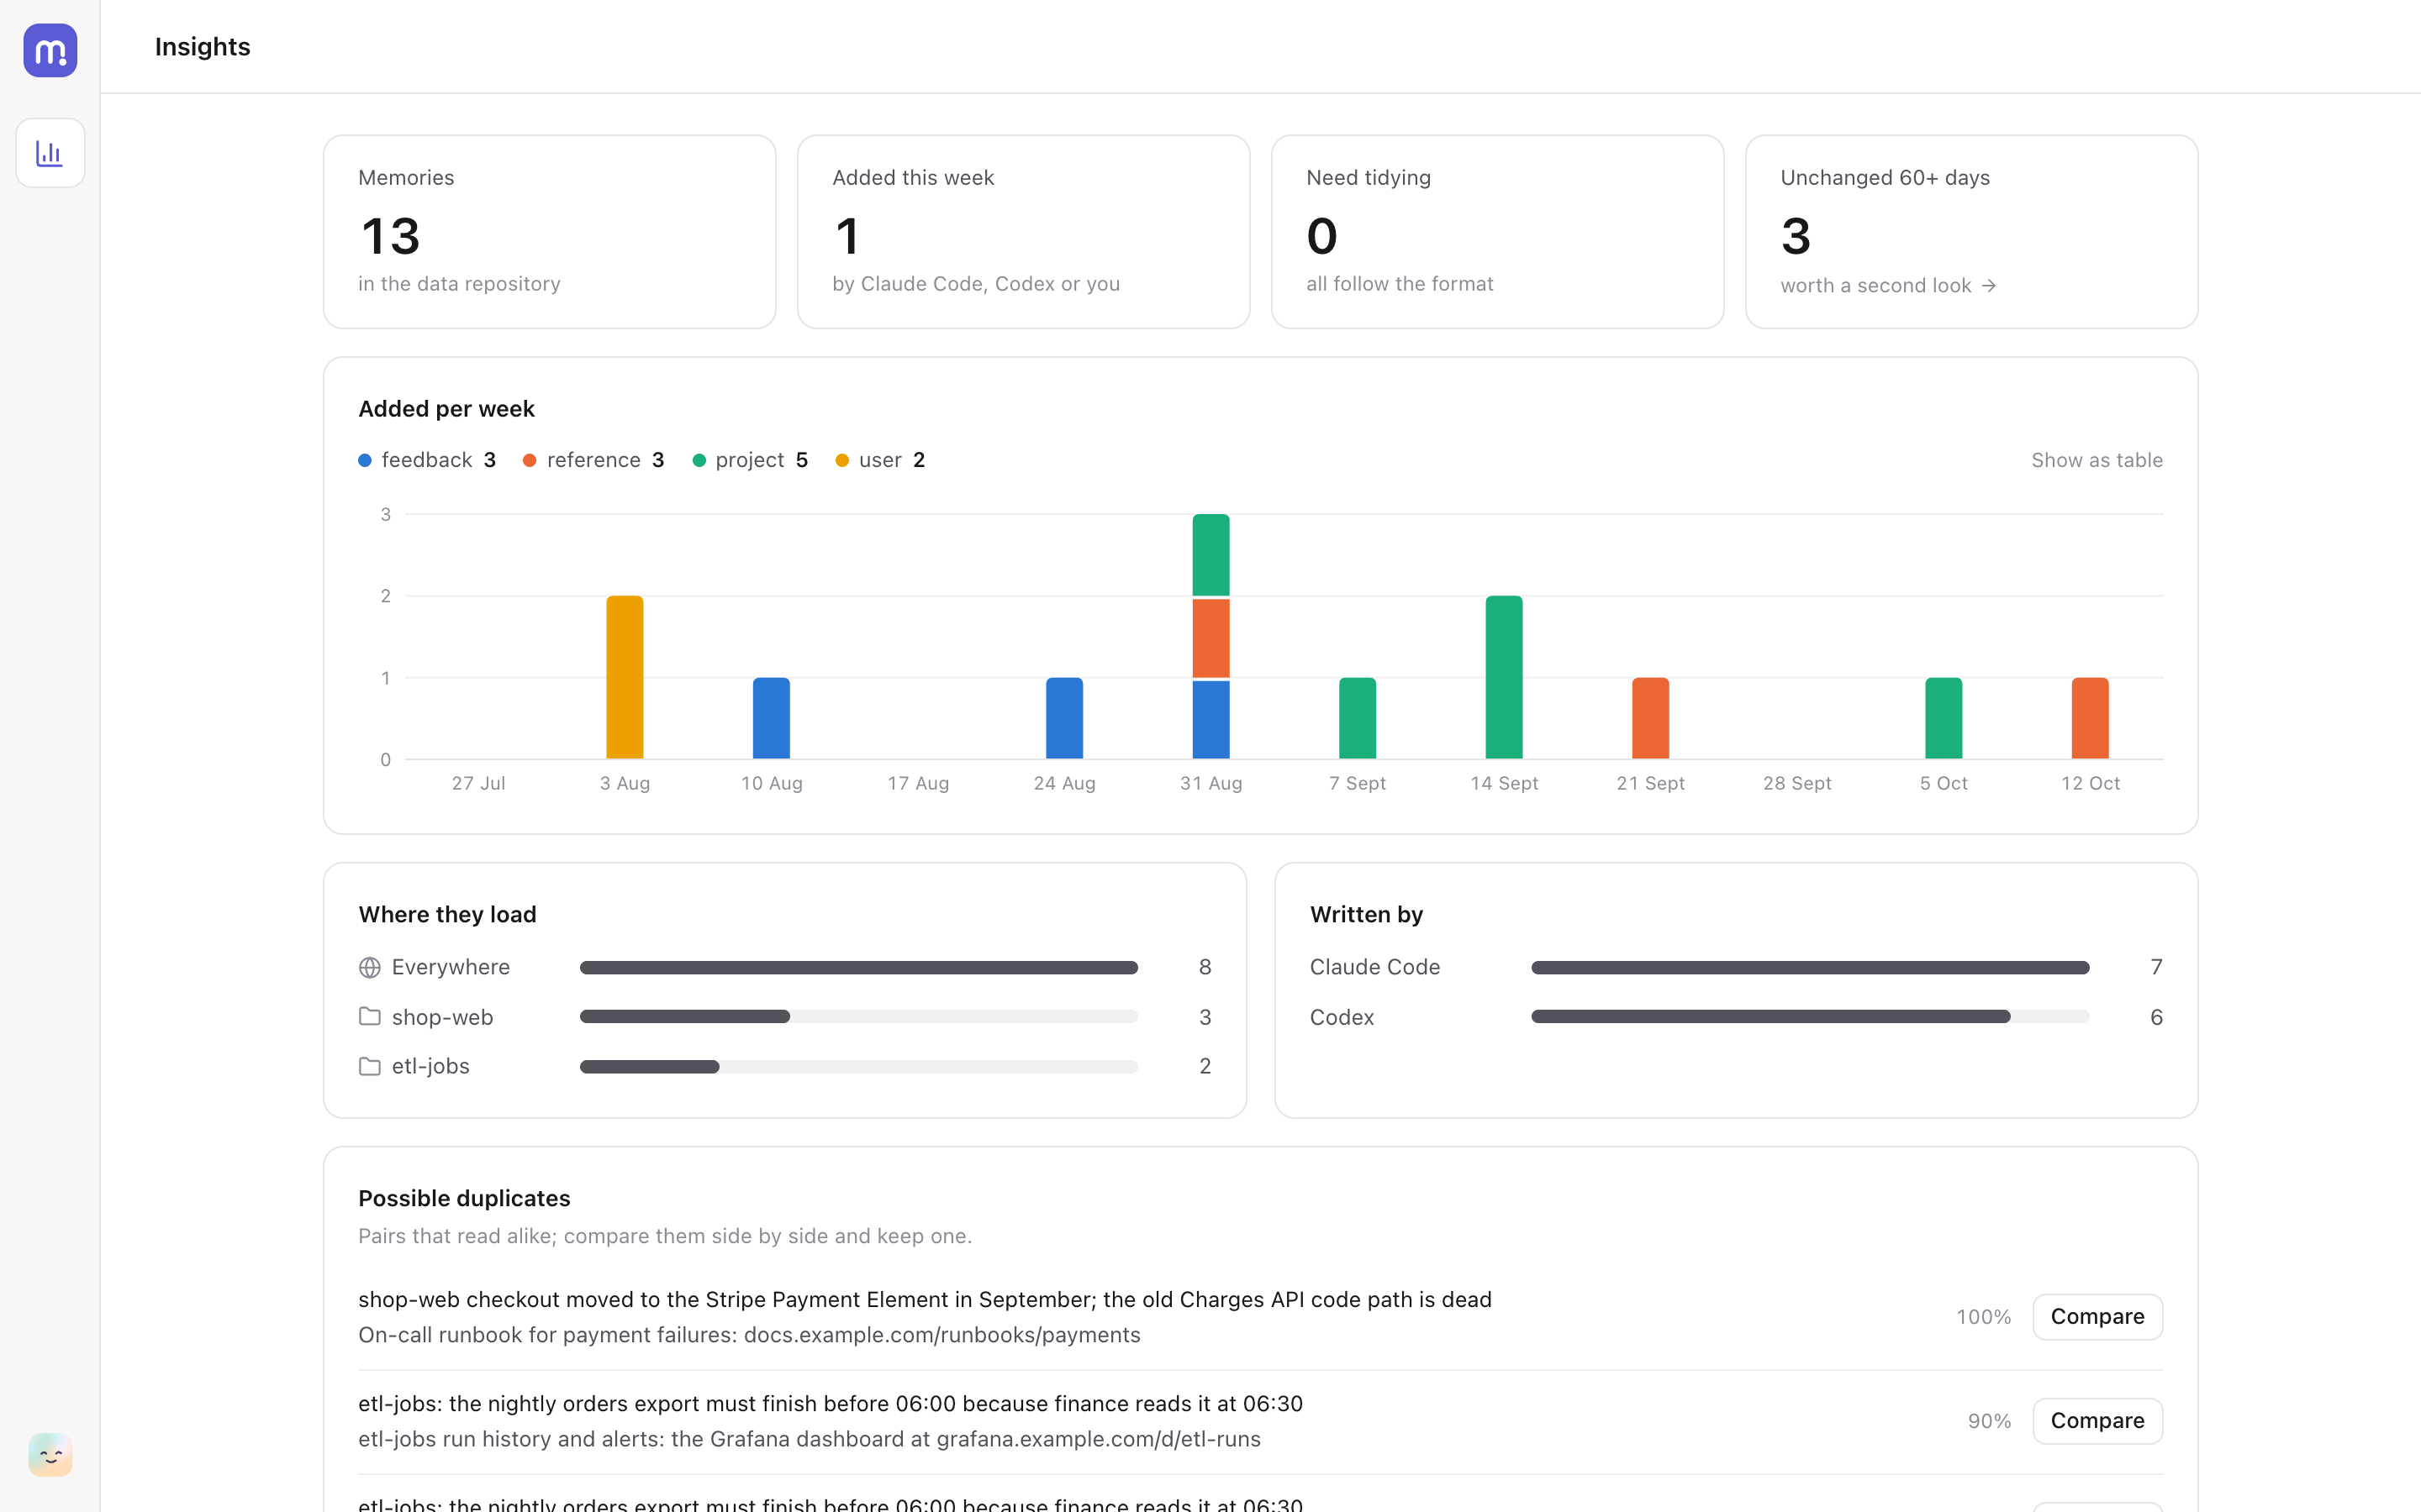The width and height of the screenshot is (2421, 1512).
Task: Toggle the project legend item
Action: click(x=751, y=460)
